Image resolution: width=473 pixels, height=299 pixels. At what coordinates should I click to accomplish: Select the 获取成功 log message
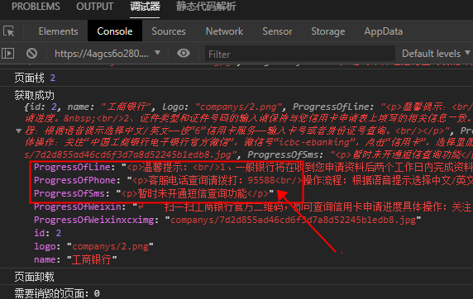34,95
